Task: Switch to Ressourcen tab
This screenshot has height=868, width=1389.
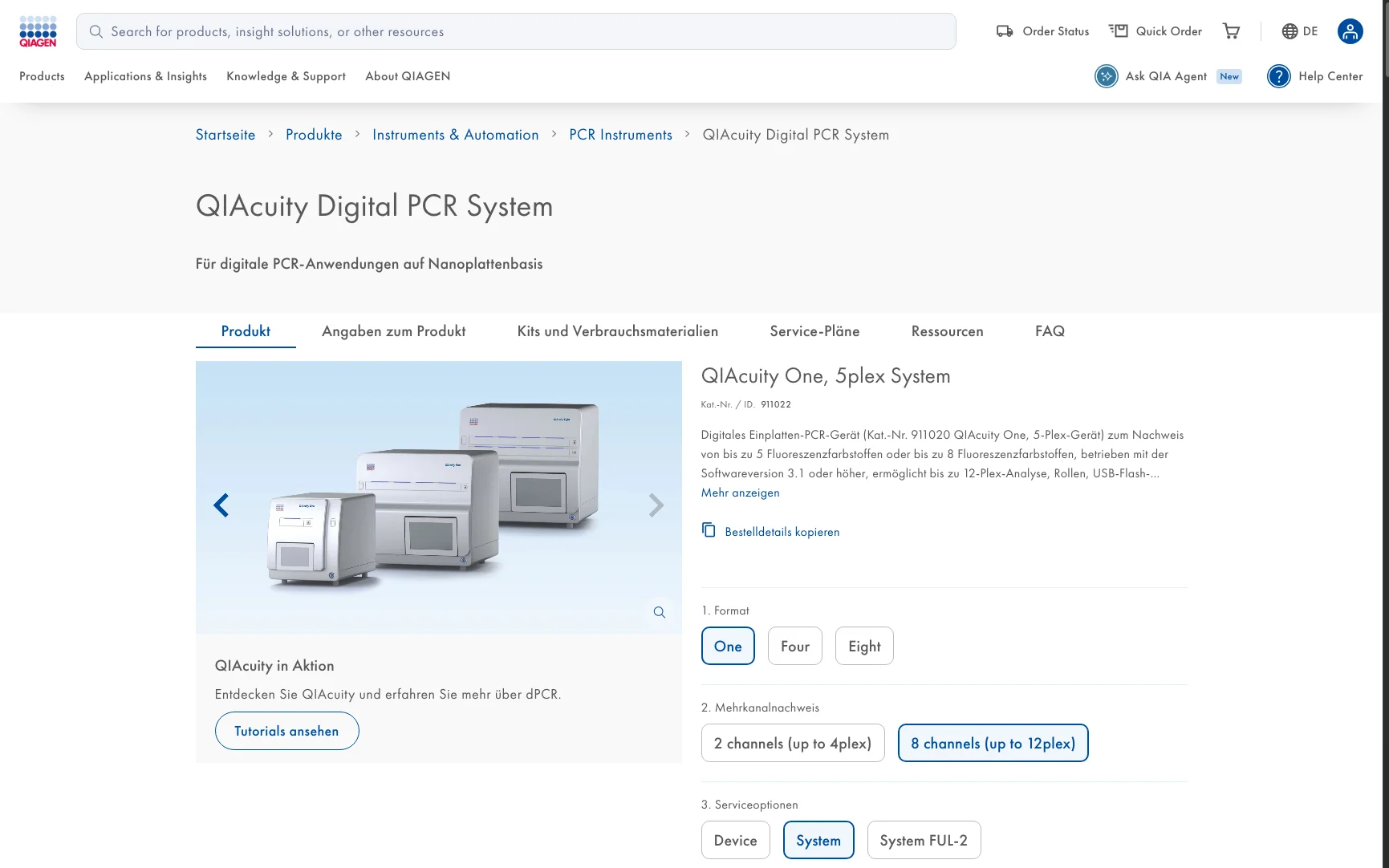Action: coord(947,331)
